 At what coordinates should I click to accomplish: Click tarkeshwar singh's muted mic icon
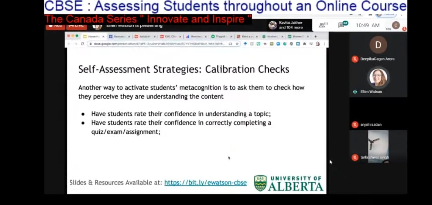(355, 157)
